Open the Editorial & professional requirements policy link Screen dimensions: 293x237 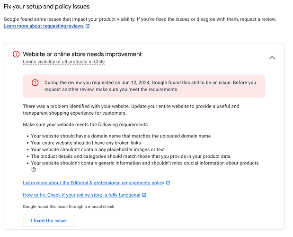(93, 183)
